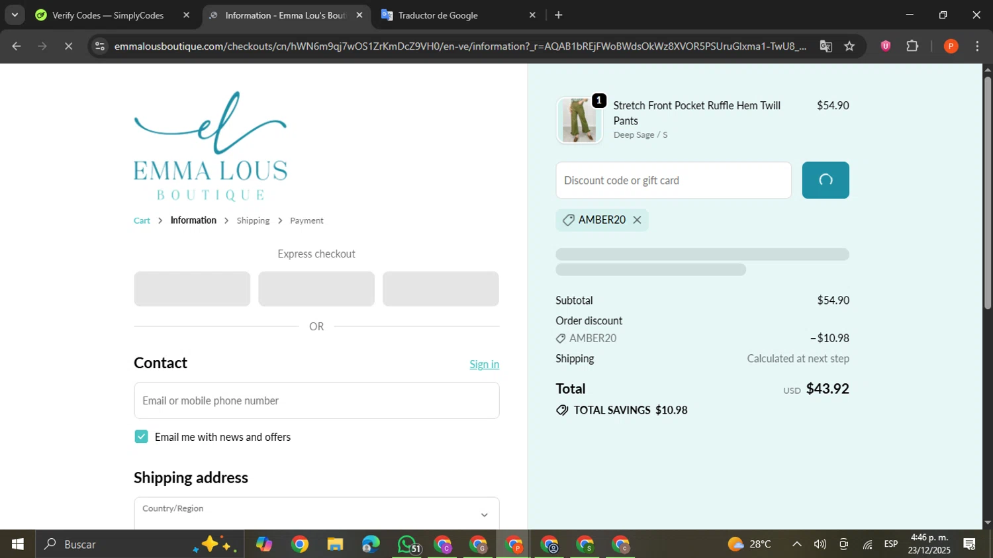Open the volume control icon

pos(820,544)
